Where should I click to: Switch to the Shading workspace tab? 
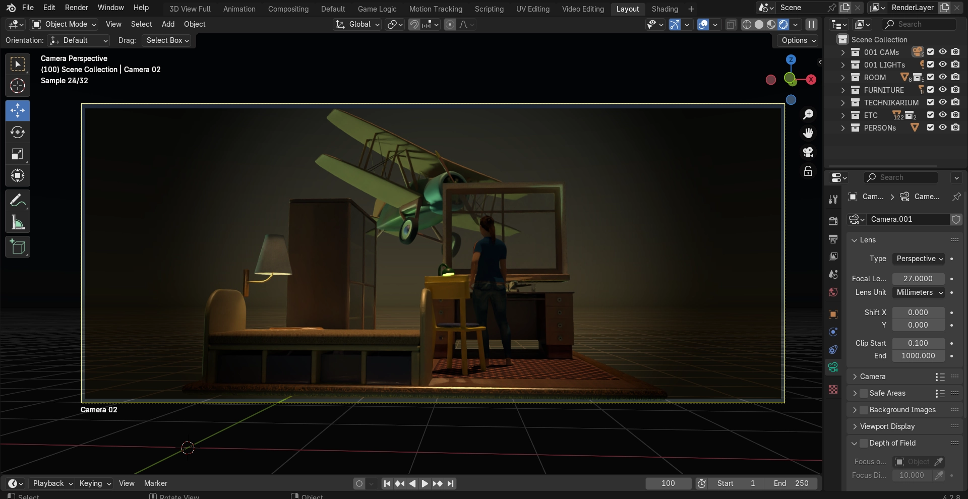[664, 9]
